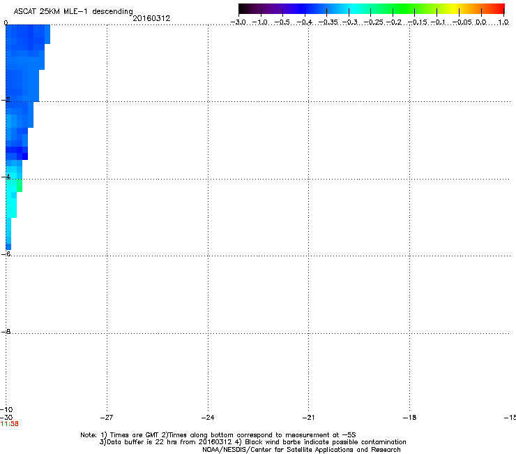The image size is (516, 454).
Task: Click the color bar label -3.0
Action: click(238, 22)
